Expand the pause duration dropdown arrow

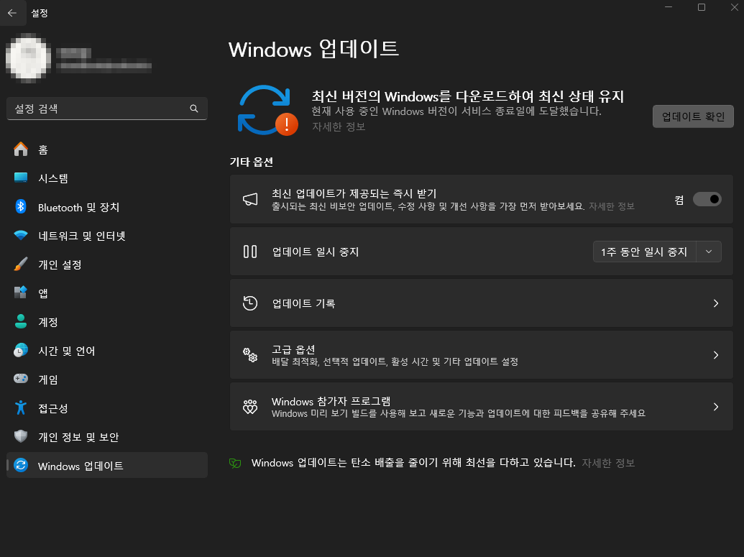[x=709, y=252]
